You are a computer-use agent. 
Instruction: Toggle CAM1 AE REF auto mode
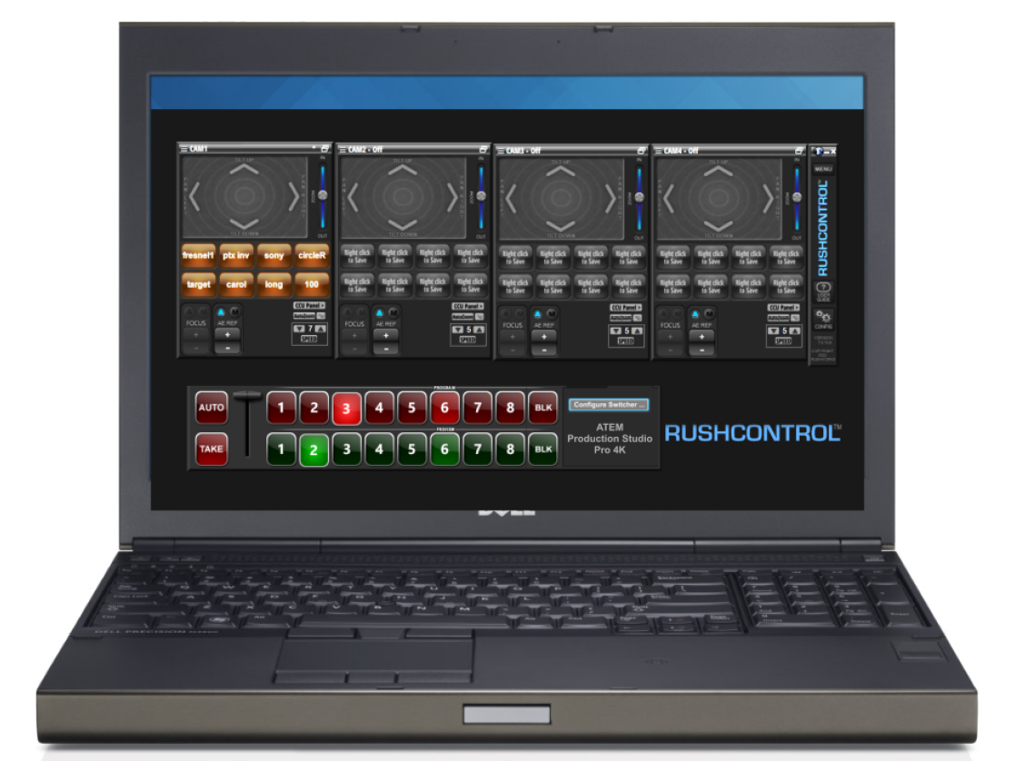[220, 312]
